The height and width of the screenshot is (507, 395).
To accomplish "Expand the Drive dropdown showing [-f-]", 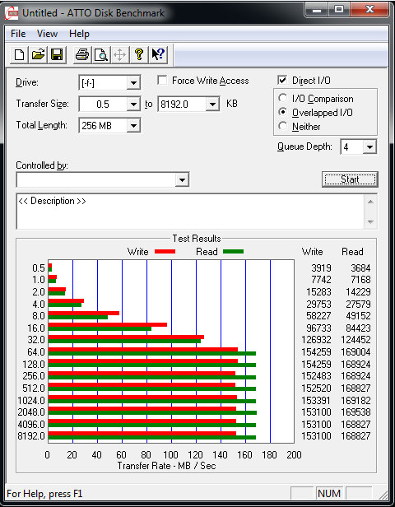I will [x=133, y=83].
